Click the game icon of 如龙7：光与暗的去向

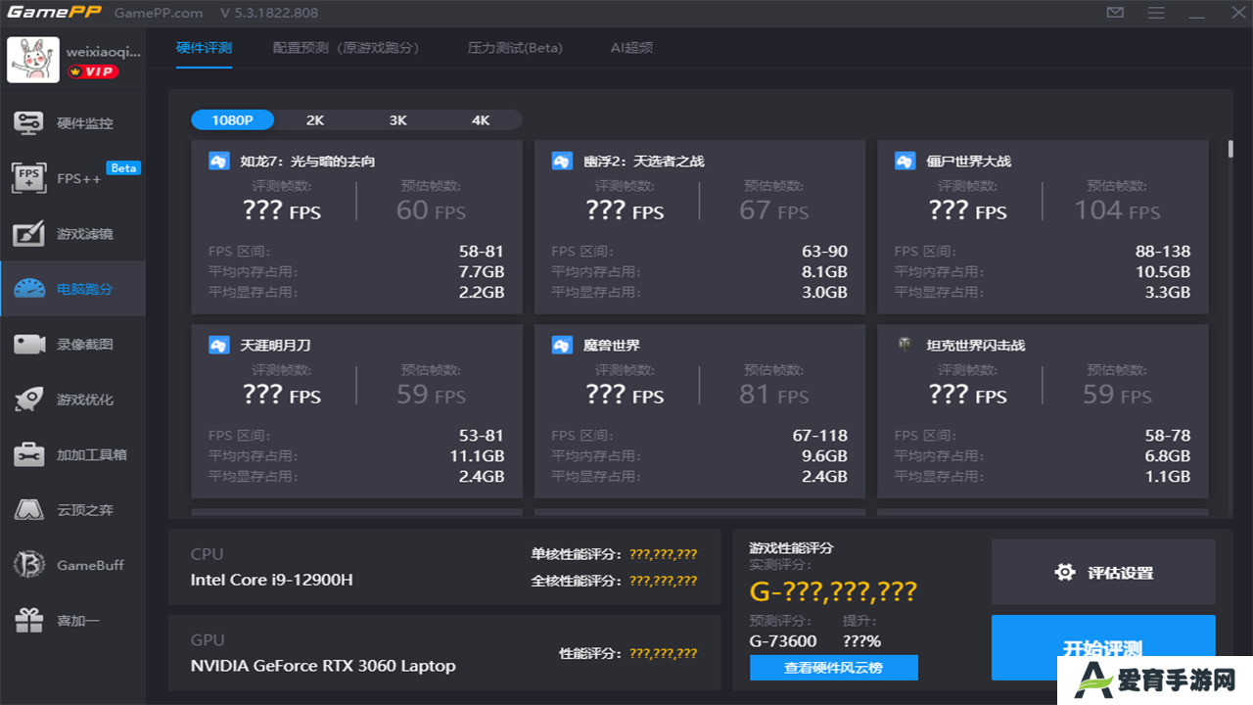[219, 161]
